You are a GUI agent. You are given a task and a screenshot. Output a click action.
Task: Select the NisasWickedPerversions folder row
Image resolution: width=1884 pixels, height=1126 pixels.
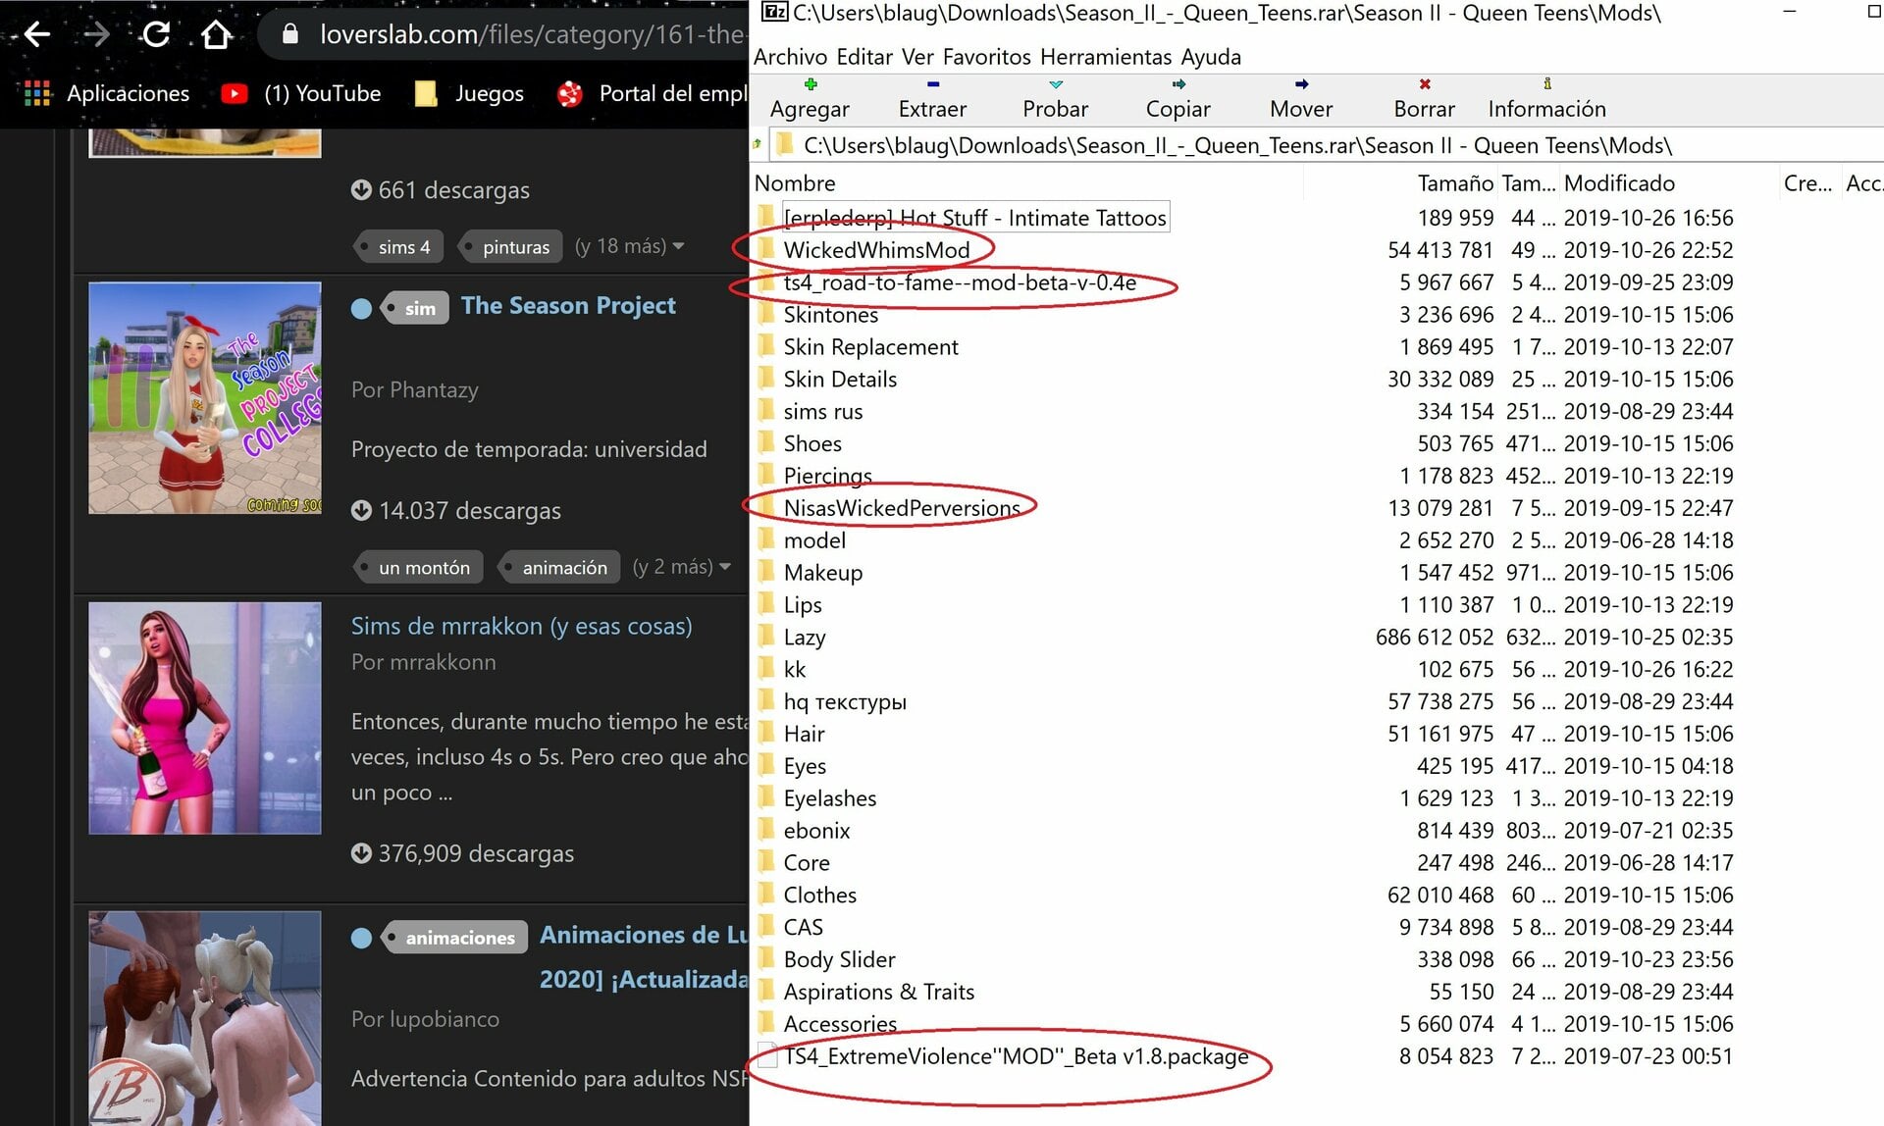(x=1317, y=507)
